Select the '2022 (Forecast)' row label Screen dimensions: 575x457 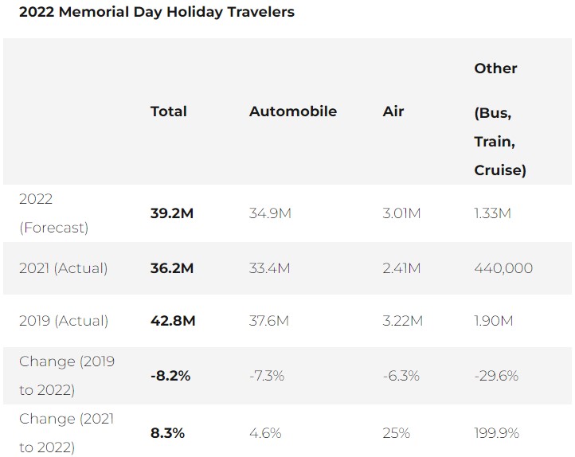click(x=53, y=213)
